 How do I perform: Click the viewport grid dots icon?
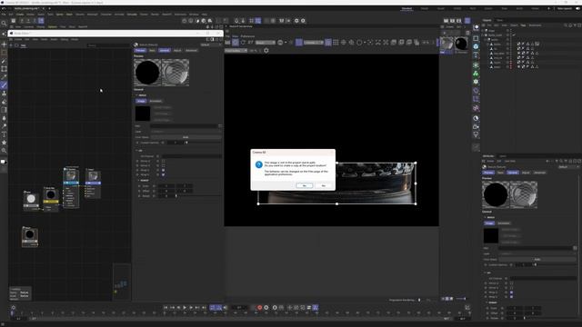(336, 43)
